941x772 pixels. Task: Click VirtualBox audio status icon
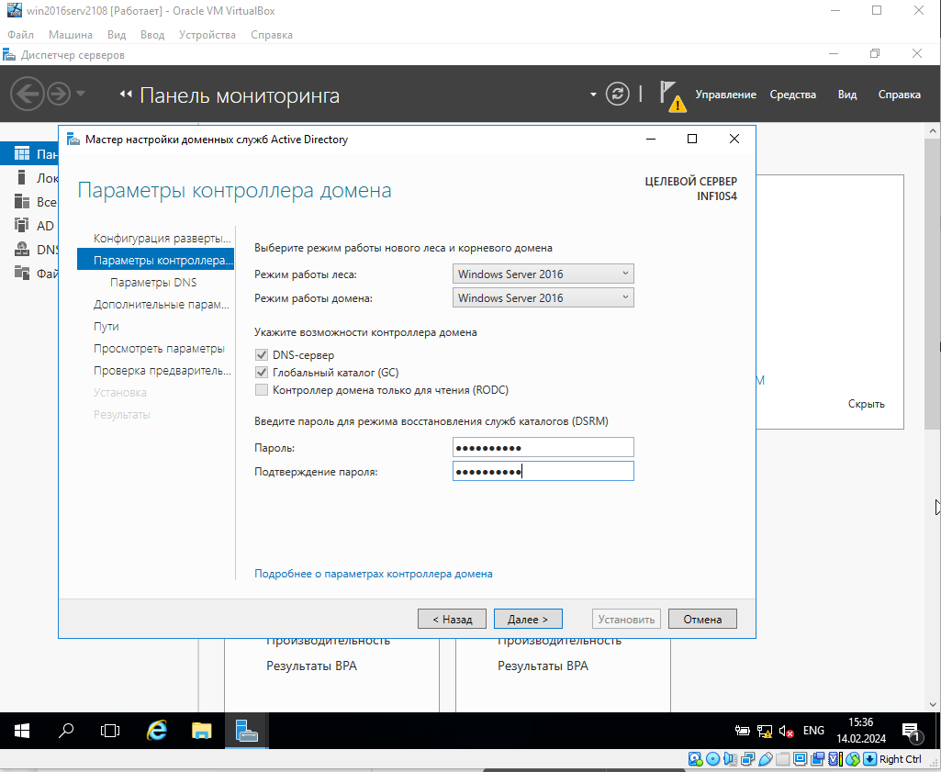tap(730, 759)
